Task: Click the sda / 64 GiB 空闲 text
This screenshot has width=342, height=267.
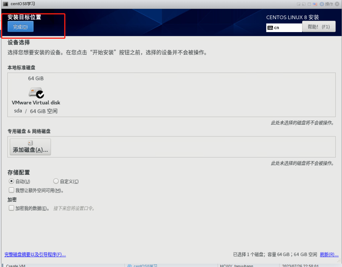Action: pos(36,111)
